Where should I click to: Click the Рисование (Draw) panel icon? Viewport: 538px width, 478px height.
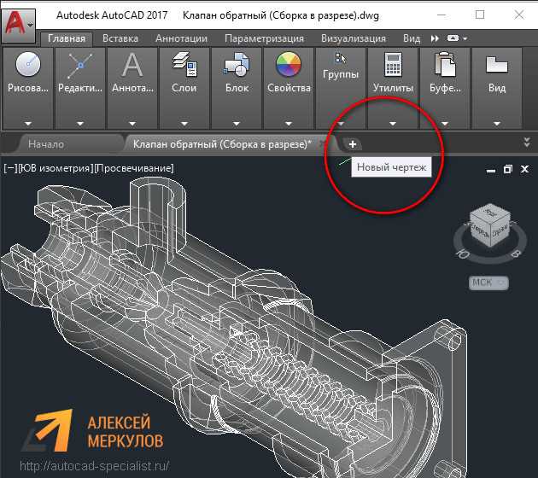tap(27, 65)
